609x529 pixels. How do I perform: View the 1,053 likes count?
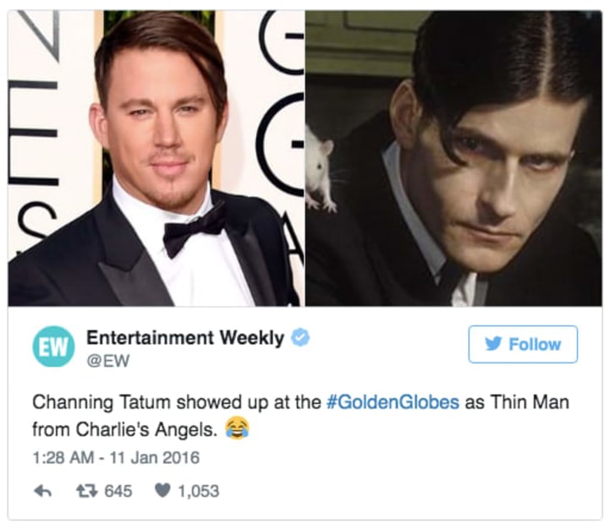point(199,491)
